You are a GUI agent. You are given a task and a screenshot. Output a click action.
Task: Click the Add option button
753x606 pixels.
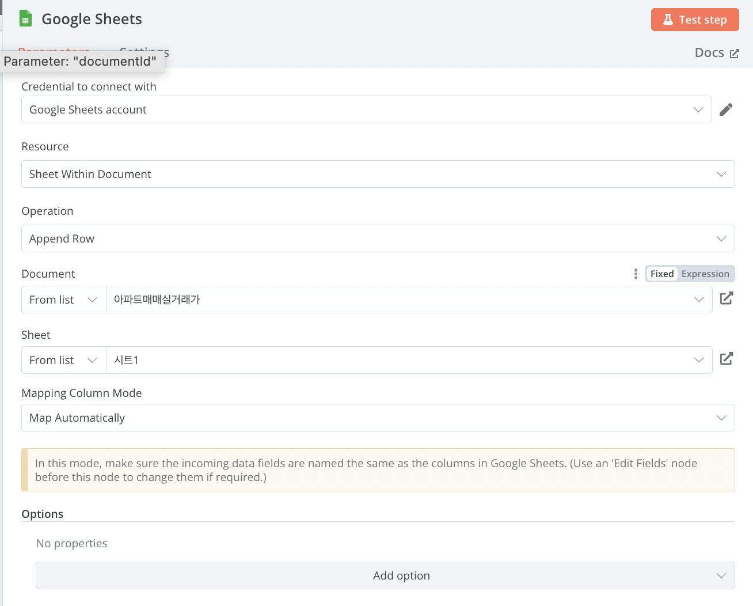[x=385, y=575]
